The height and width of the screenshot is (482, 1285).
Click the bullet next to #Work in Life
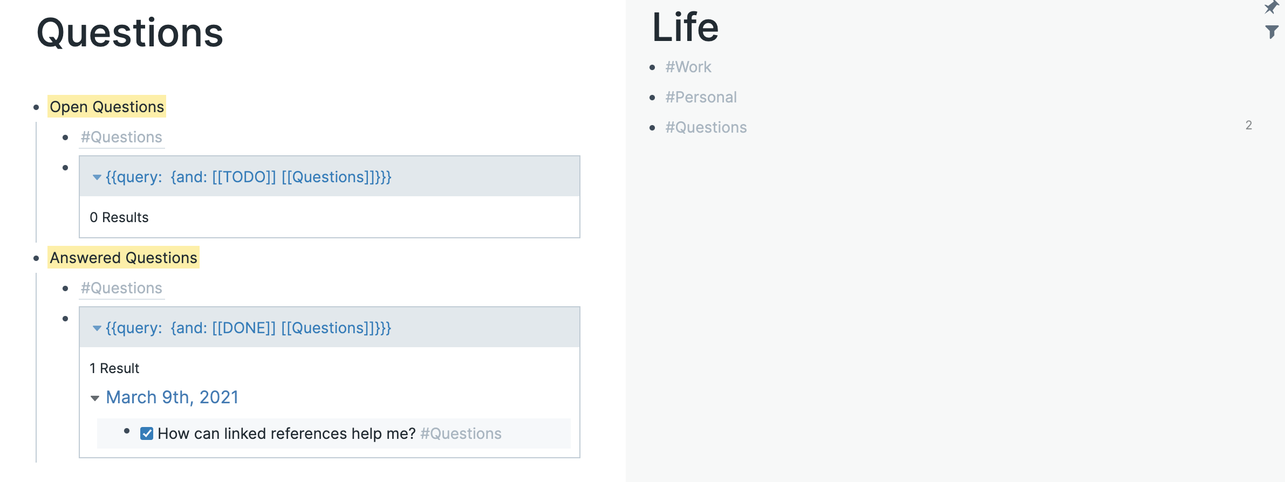[653, 67]
